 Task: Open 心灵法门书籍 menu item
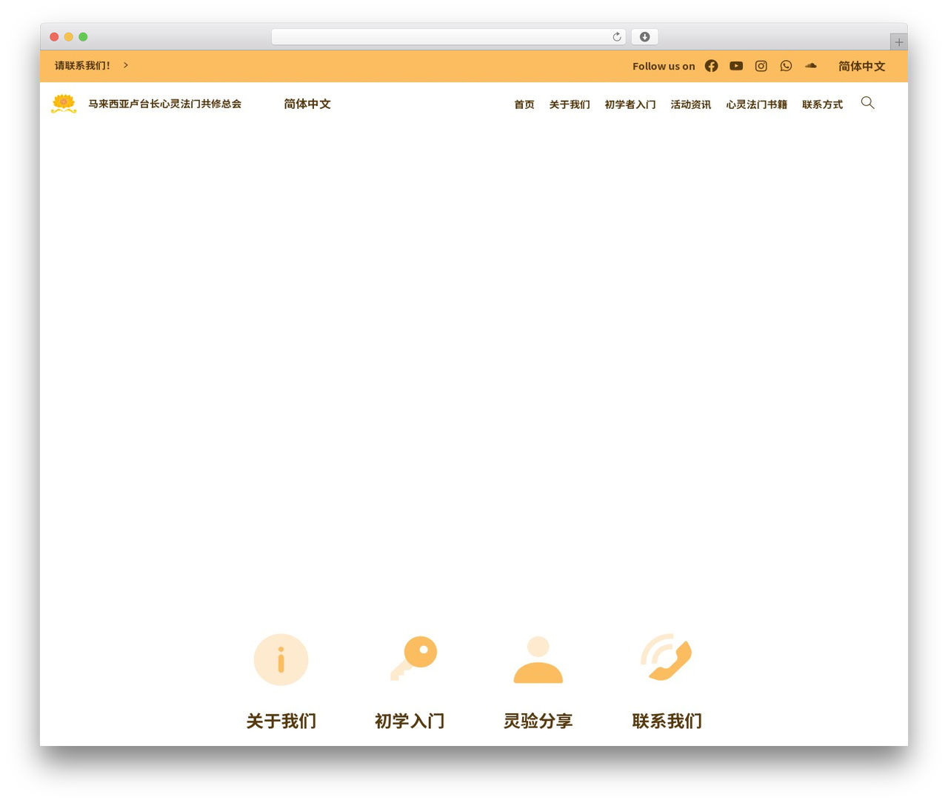[x=757, y=104]
